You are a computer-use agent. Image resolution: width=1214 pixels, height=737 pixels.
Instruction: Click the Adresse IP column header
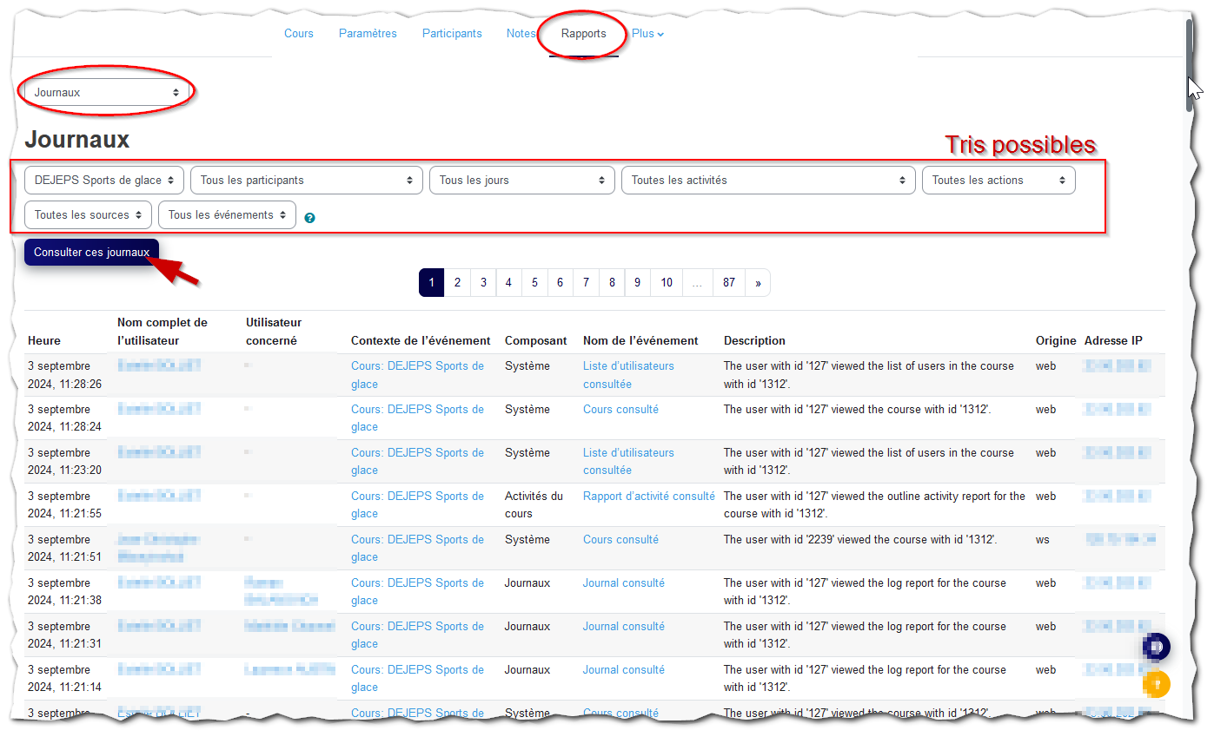[x=1113, y=341]
